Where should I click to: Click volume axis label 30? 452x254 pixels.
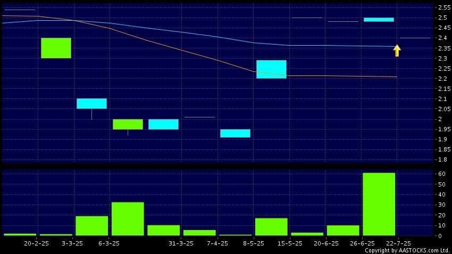[441, 205]
